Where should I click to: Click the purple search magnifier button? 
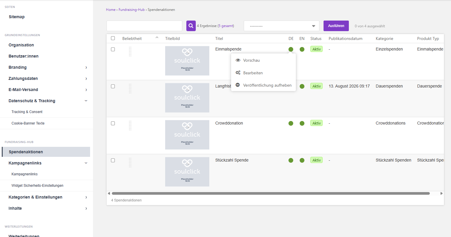click(x=191, y=26)
